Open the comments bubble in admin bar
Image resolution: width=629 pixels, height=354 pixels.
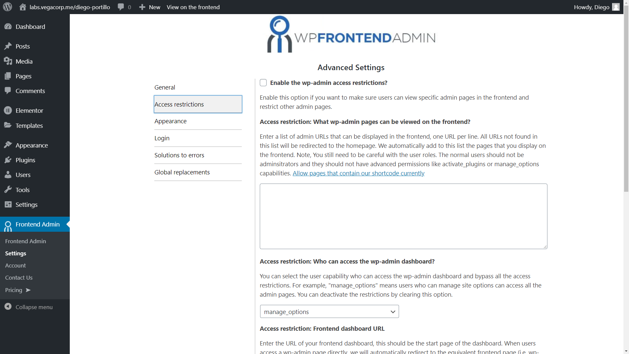pos(121,7)
